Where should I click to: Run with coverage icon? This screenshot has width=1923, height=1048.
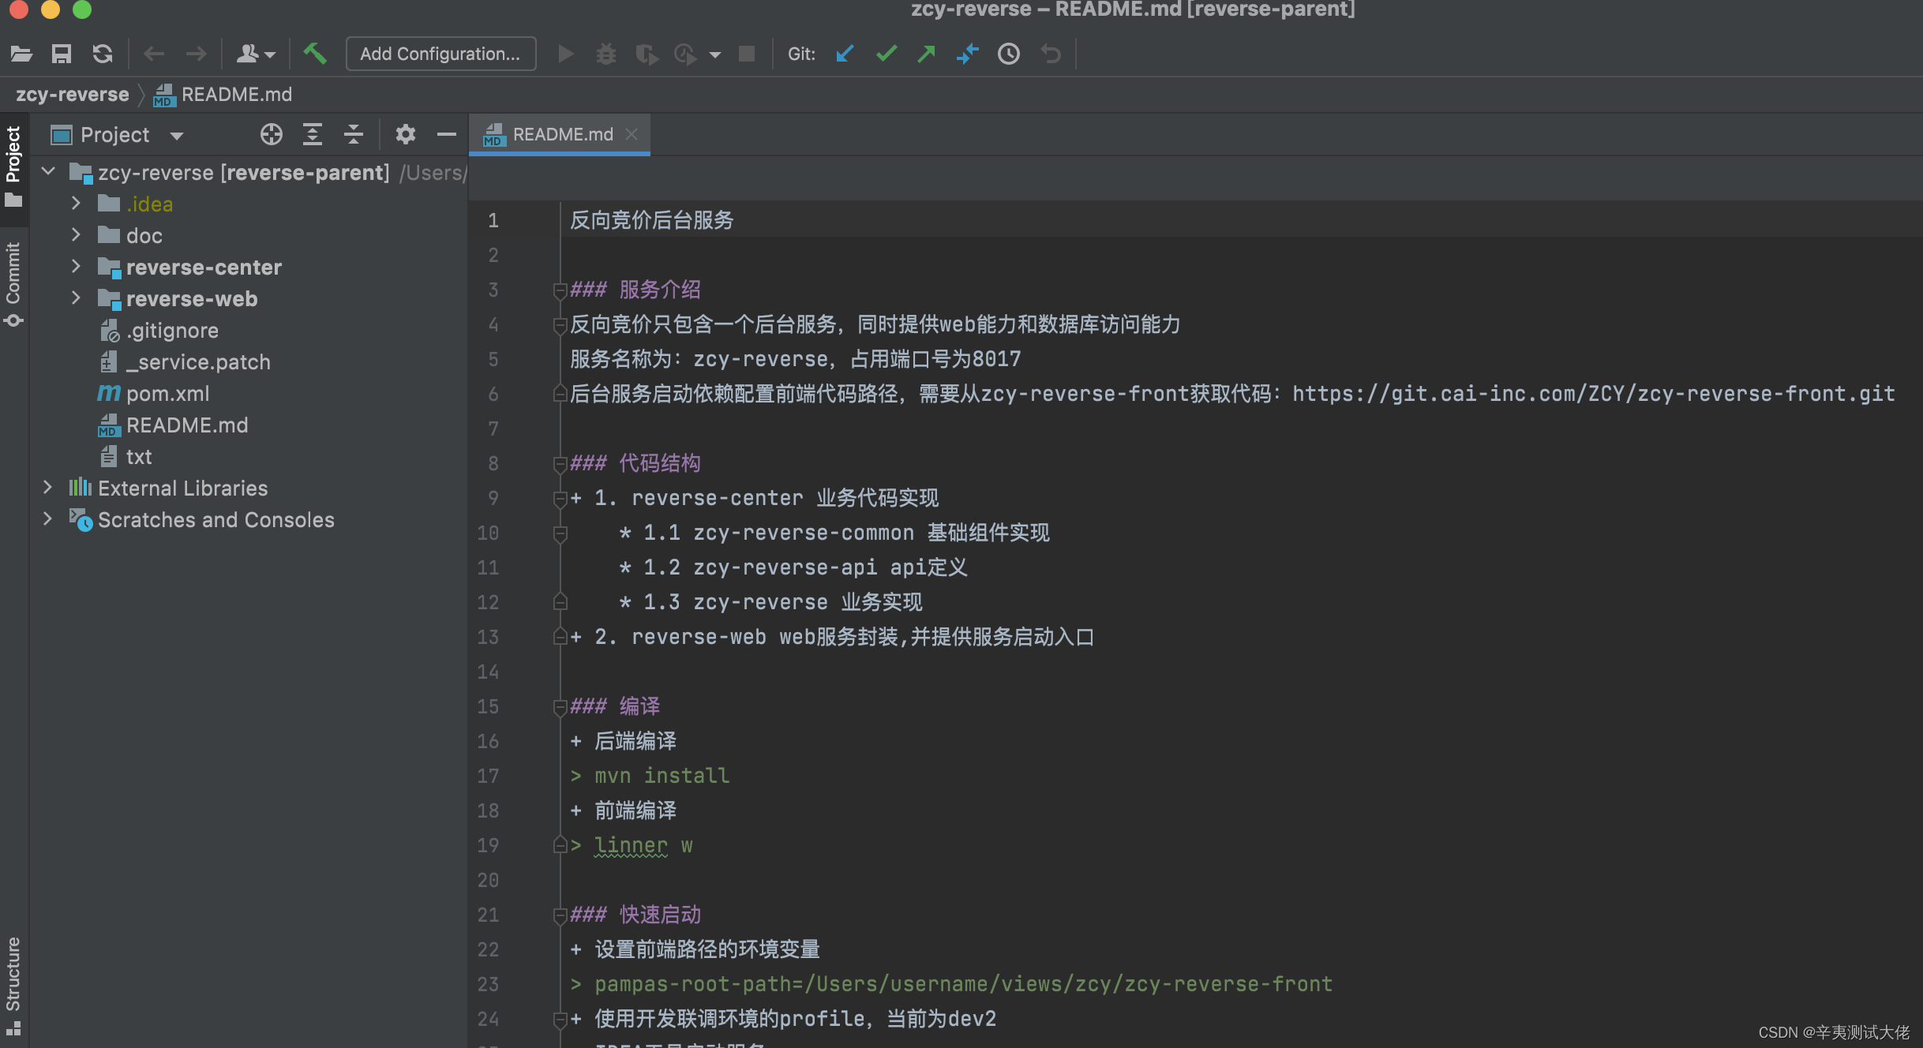coord(647,54)
